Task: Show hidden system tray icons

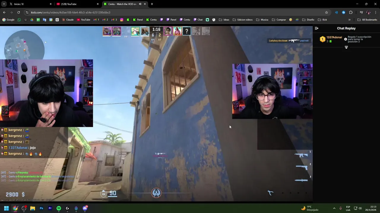Action: (334, 208)
